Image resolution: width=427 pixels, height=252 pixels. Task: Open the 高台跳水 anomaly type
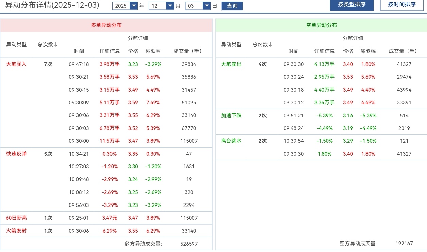[231, 141]
